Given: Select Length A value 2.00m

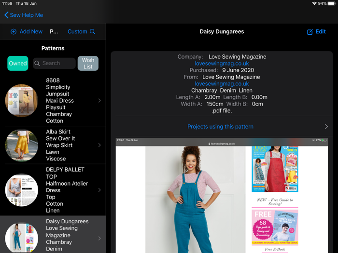Looking at the screenshot, I should pyautogui.click(x=212, y=97).
